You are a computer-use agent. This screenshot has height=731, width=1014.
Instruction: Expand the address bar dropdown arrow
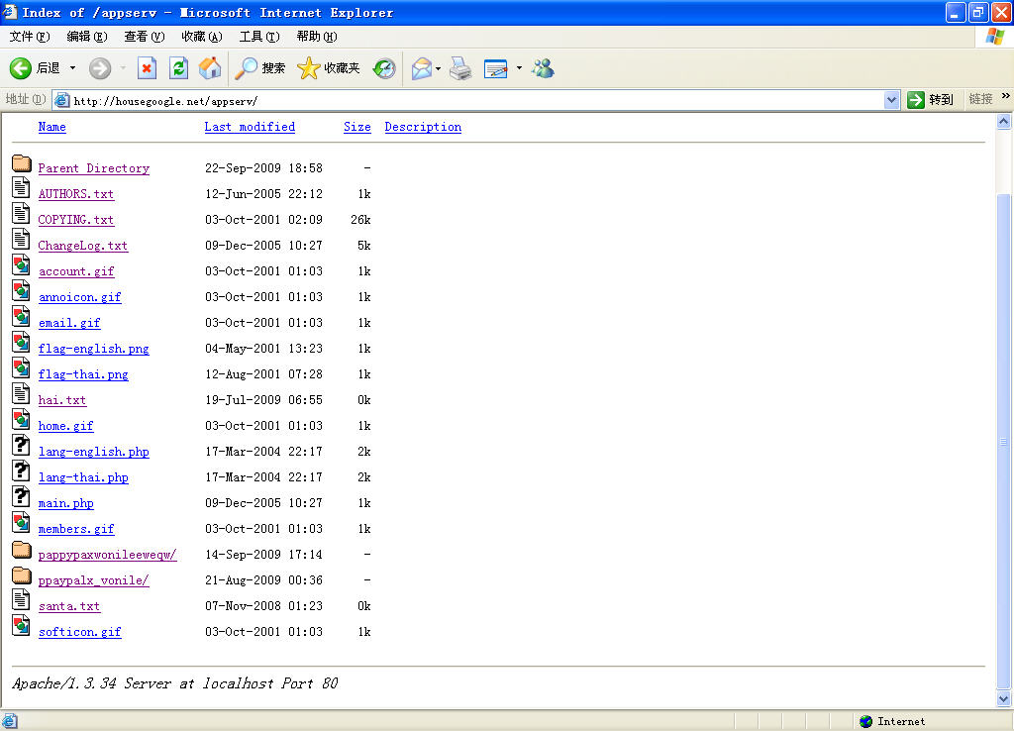pyautogui.click(x=892, y=100)
